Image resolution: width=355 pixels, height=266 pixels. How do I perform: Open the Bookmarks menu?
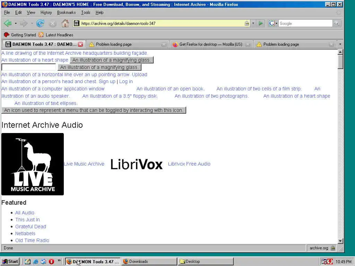[66, 12]
